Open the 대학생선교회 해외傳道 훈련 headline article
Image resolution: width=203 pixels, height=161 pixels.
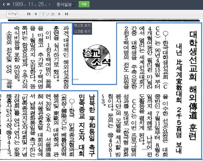[x=193, y=85]
